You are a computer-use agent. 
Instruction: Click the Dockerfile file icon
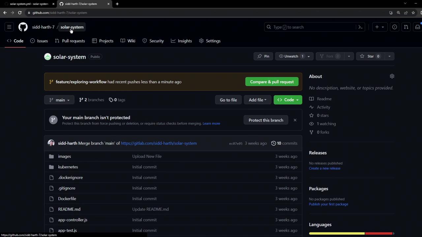click(51, 198)
